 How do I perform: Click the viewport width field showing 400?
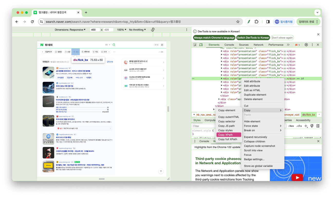pyautogui.click(x=95, y=30)
